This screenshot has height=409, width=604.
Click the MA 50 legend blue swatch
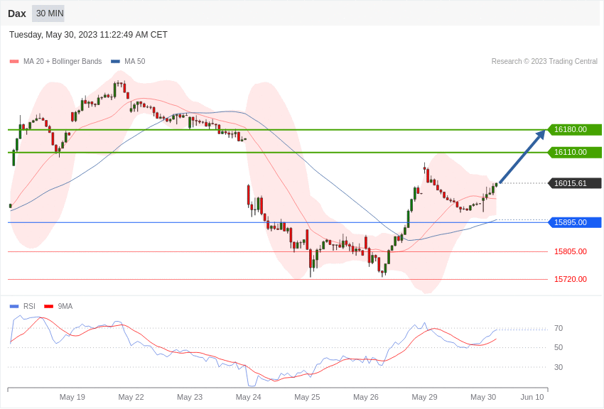tap(115, 61)
